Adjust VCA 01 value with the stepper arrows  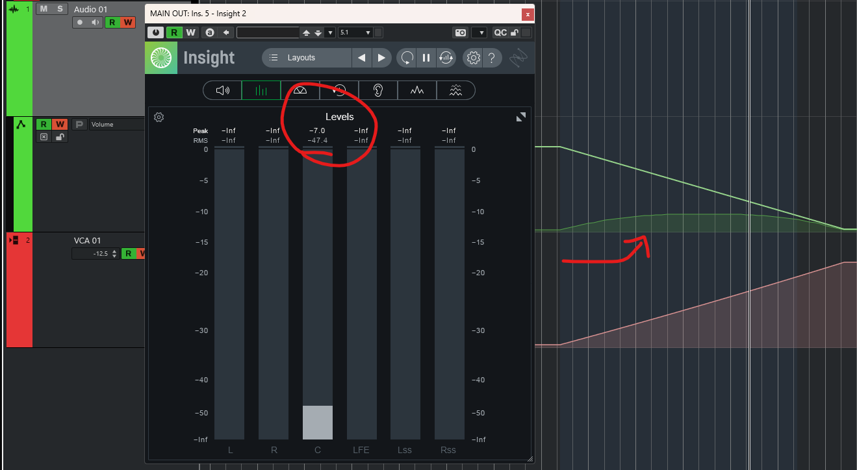point(116,253)
